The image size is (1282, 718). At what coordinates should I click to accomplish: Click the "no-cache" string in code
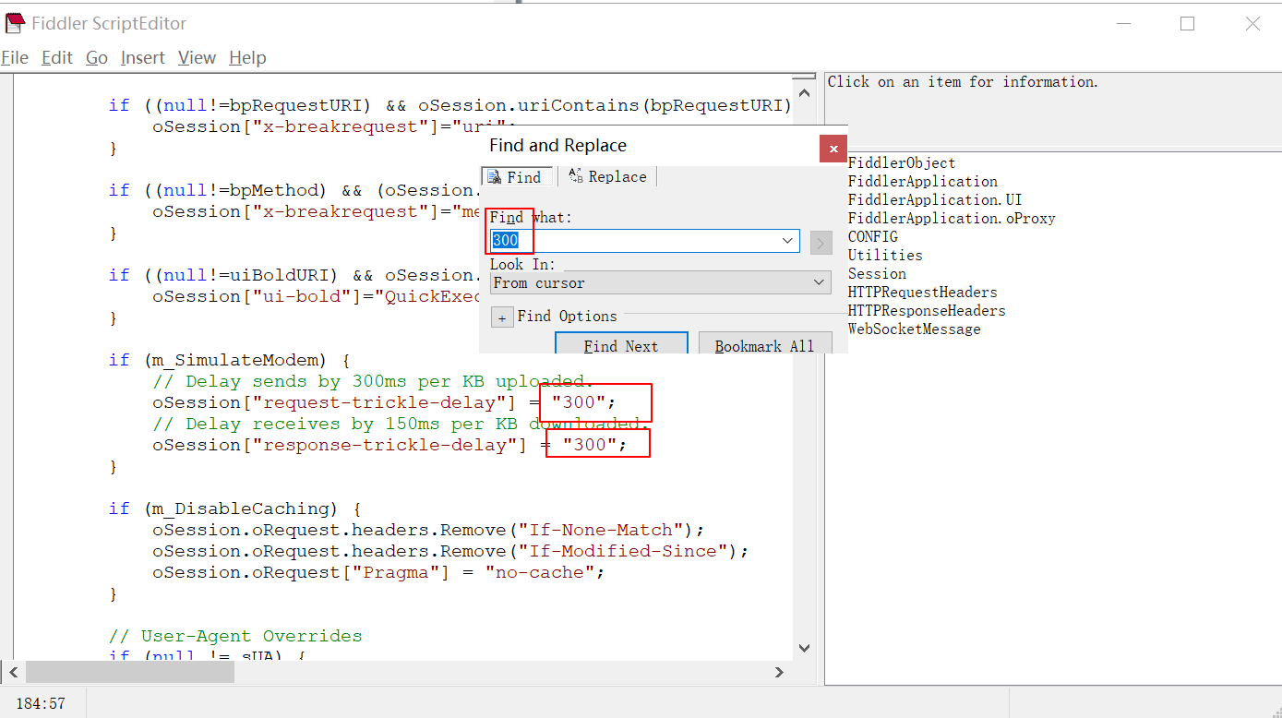[x=538, y=572]
